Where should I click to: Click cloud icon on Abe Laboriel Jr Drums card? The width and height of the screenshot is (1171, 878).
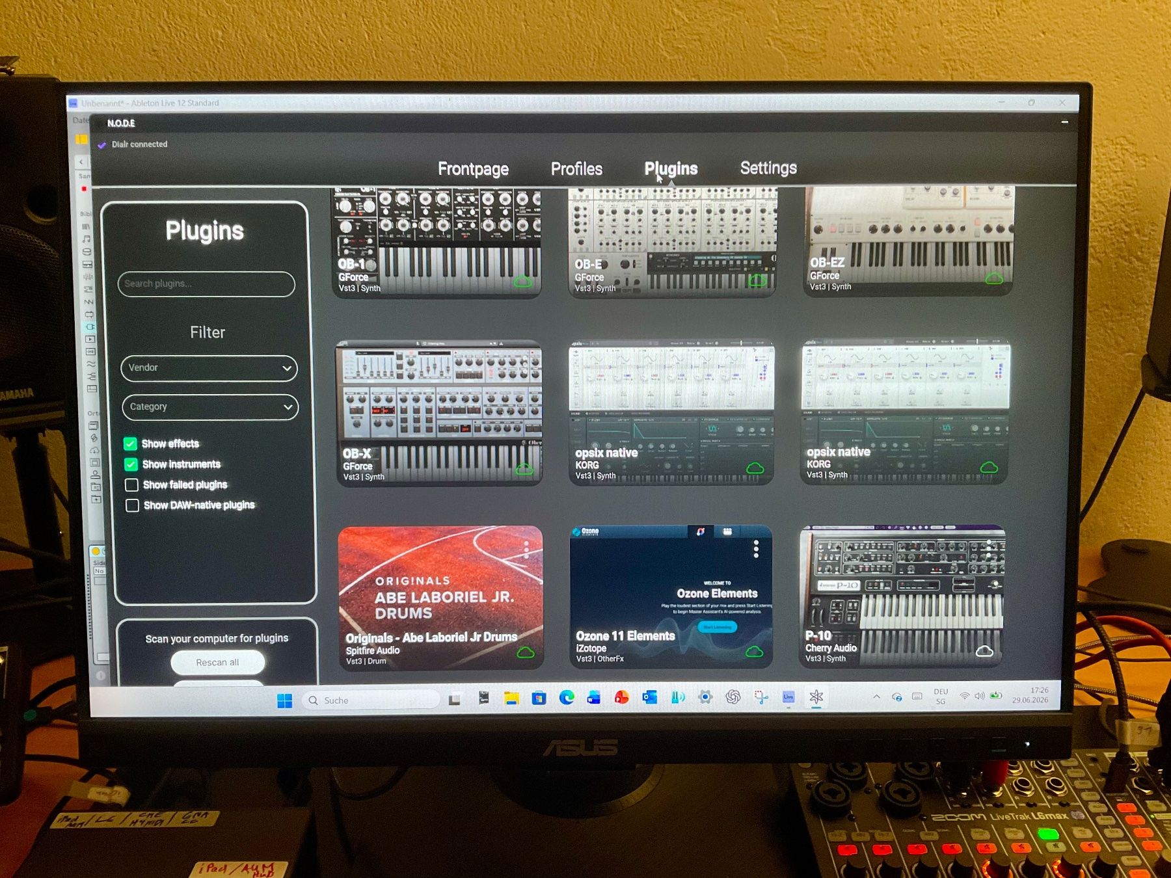(x=526, y=652)
